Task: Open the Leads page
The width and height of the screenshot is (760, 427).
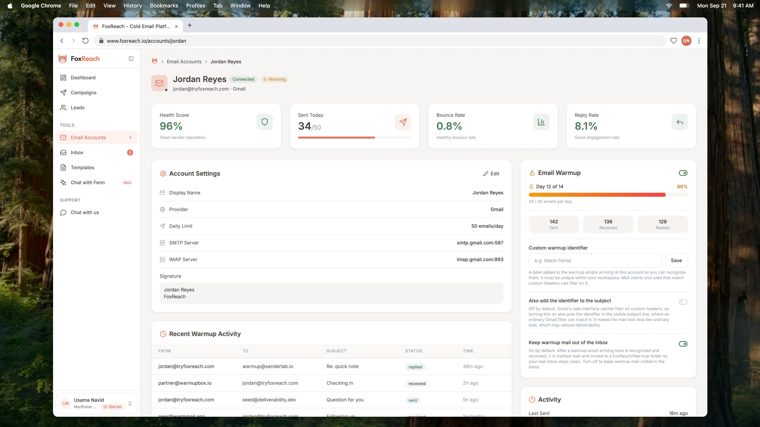Action: (x=97, y=108)
